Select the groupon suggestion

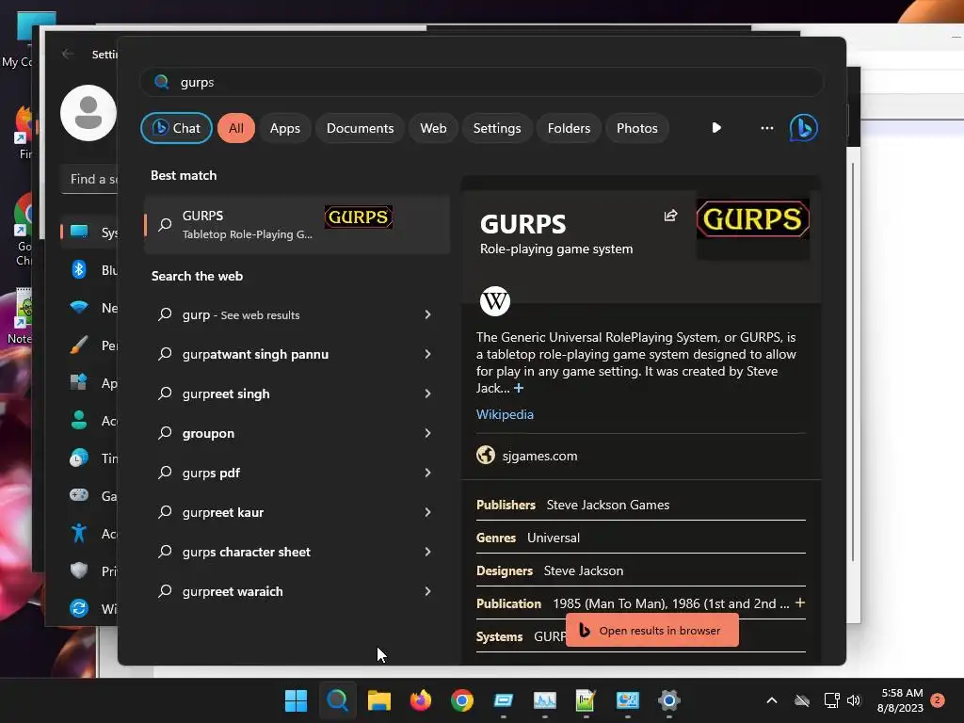(x=297, y=433)
